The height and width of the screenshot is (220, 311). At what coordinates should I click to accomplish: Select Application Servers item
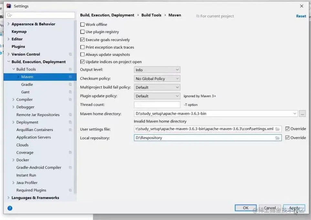(x=34, y=137)
